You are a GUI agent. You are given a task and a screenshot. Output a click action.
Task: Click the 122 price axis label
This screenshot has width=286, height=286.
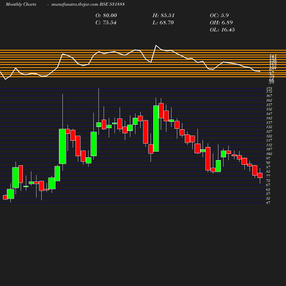click(x=269, y=136)
